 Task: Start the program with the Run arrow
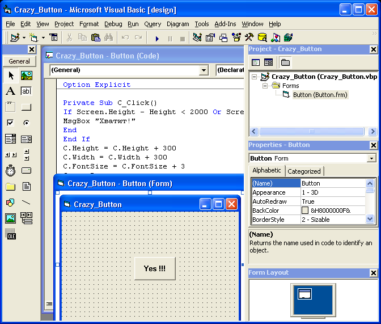(x=157, y=39)
